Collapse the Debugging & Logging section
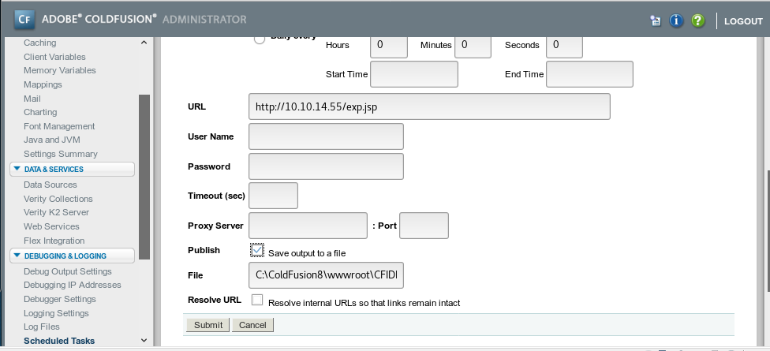Screen dimensions: 770x351 17,256
